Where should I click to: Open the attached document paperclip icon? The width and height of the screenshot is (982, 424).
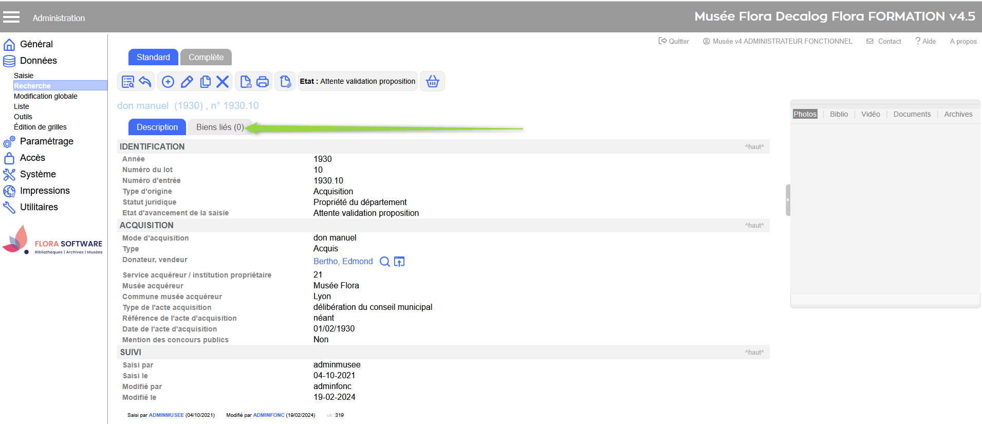285,82
